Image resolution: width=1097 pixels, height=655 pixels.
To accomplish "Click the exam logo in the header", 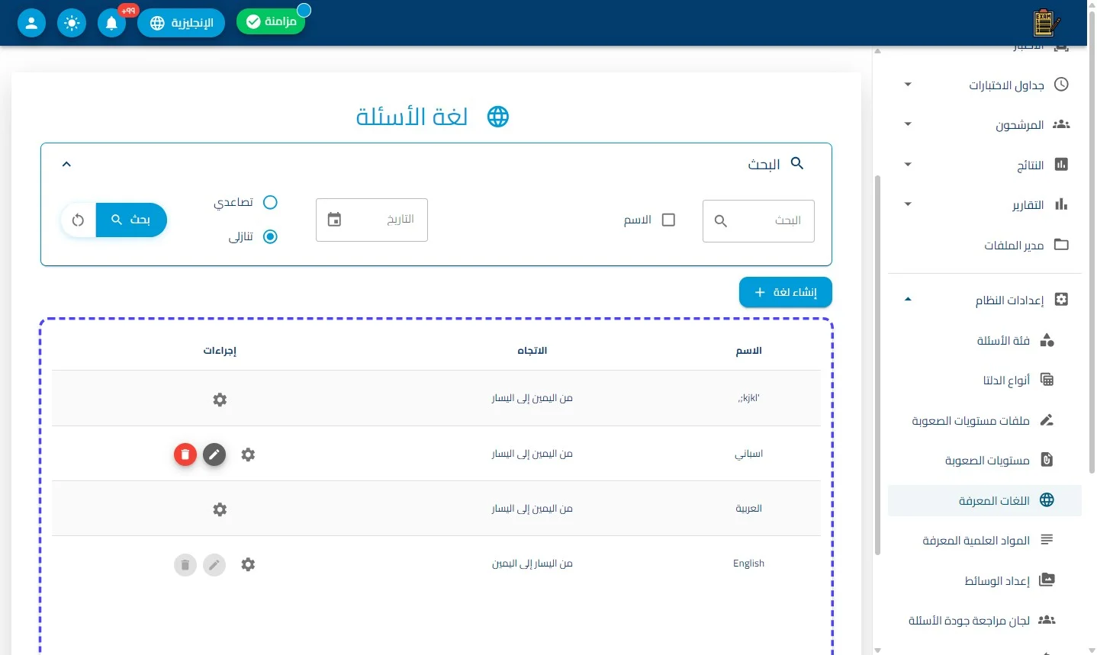I will pyautogui.click(x=1046, y=23).
